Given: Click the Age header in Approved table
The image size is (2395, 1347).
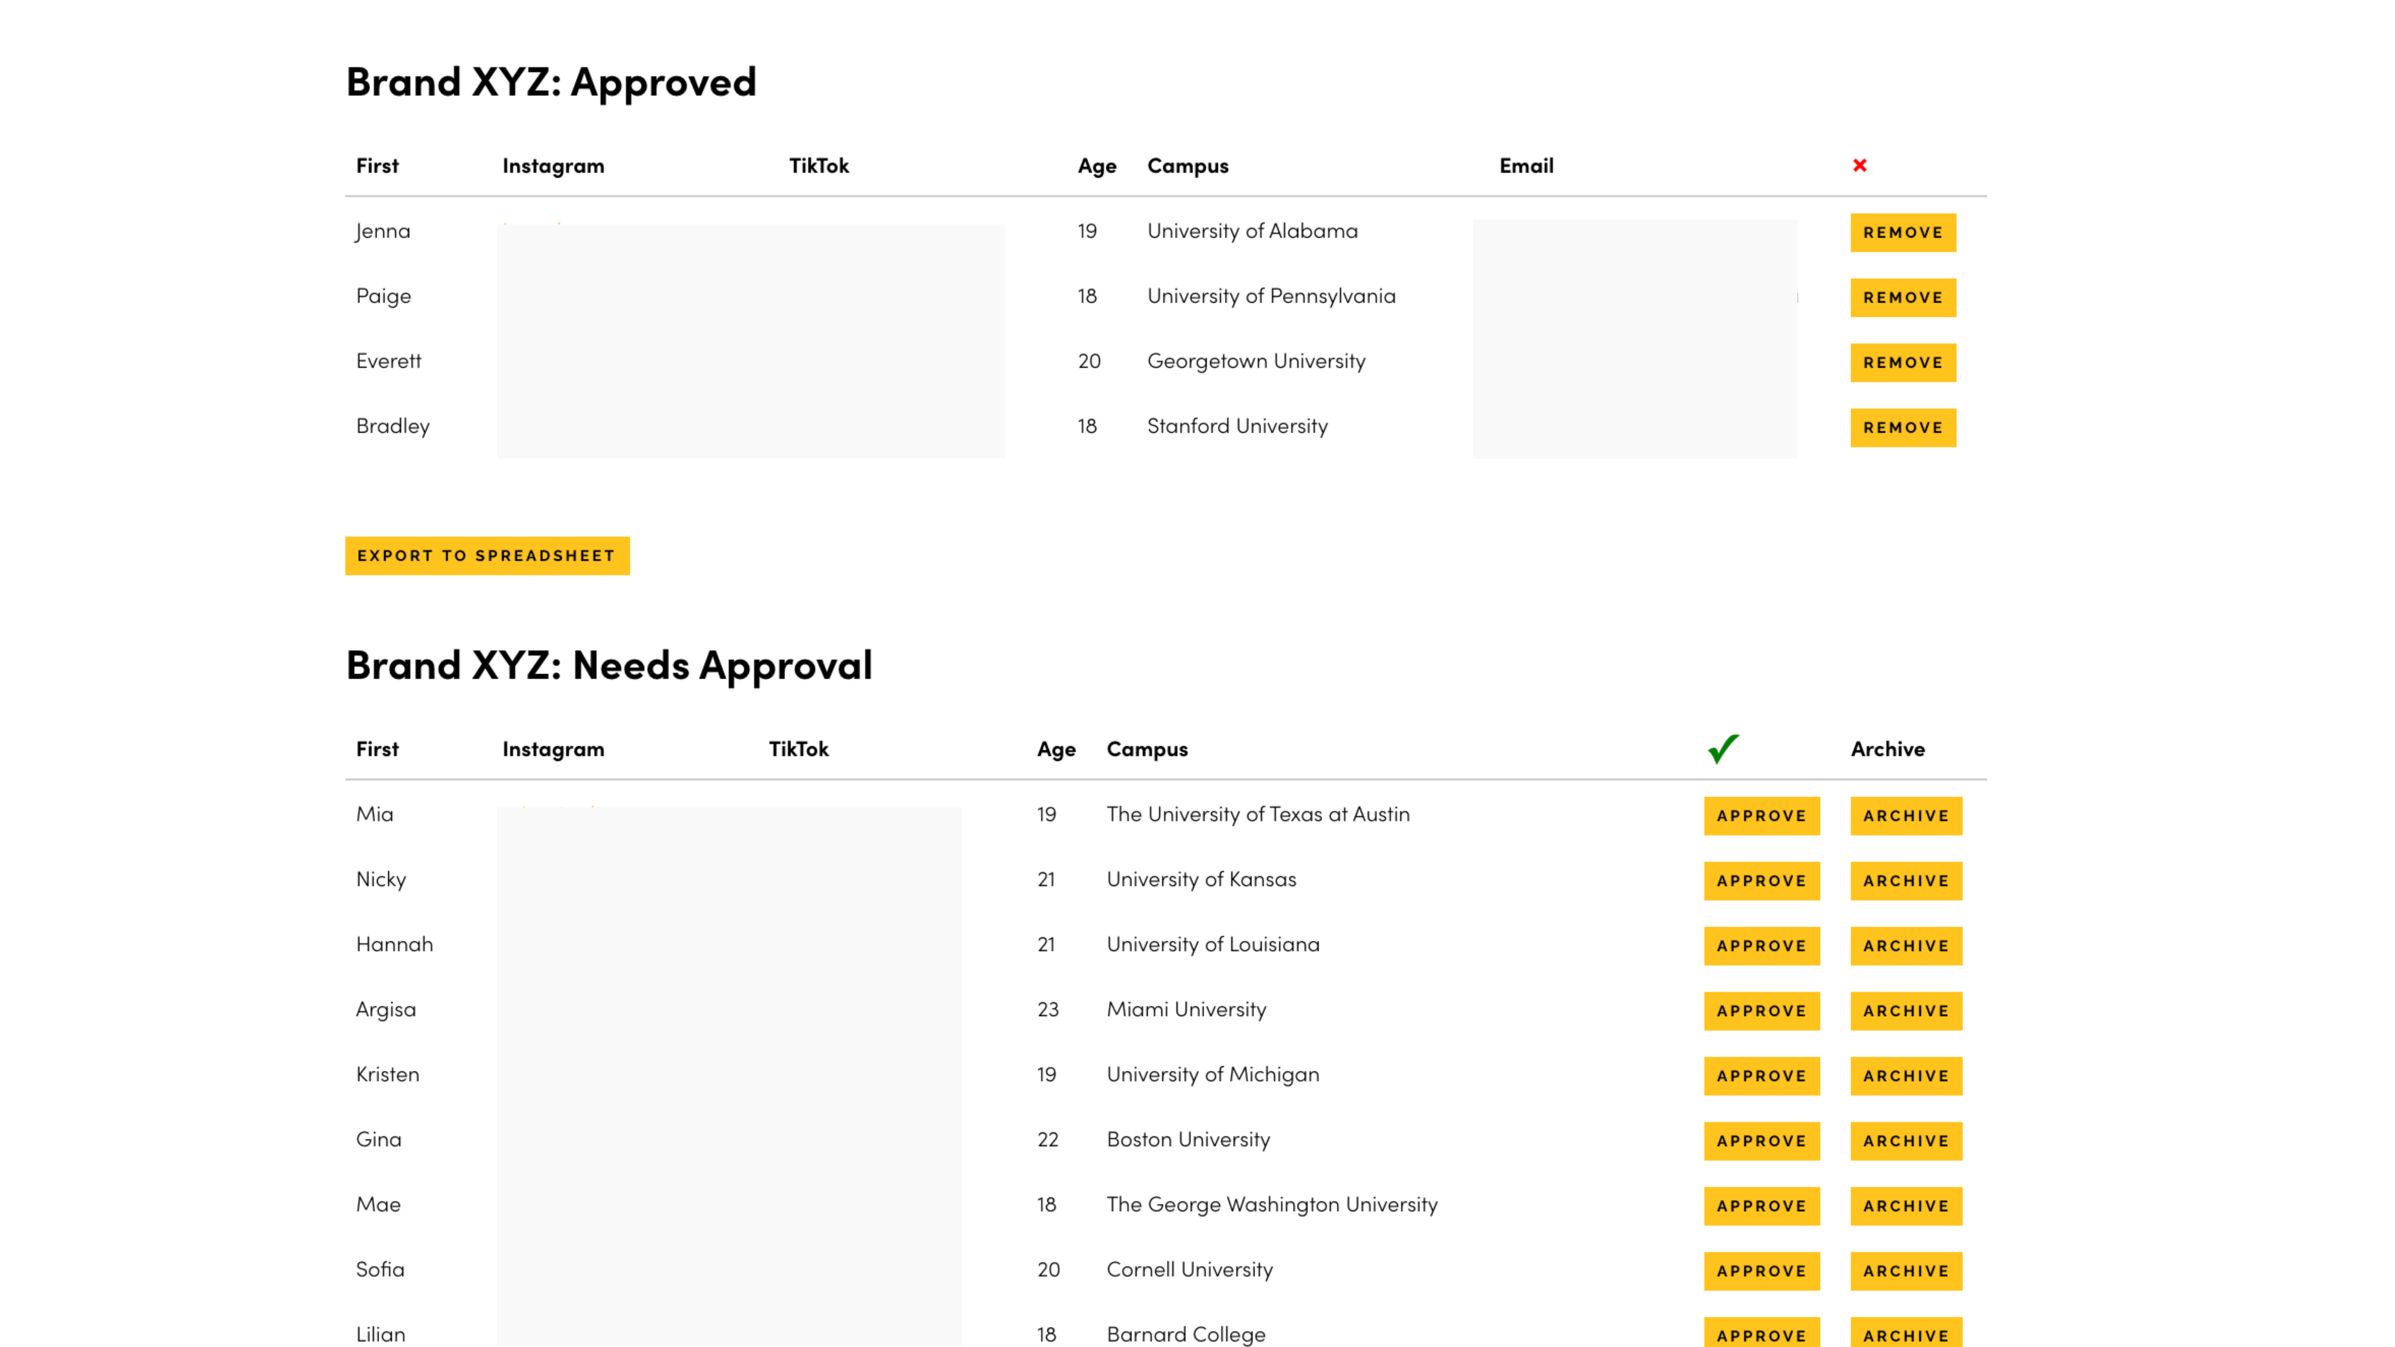Looking at the screenshot, I should 1097,167.
